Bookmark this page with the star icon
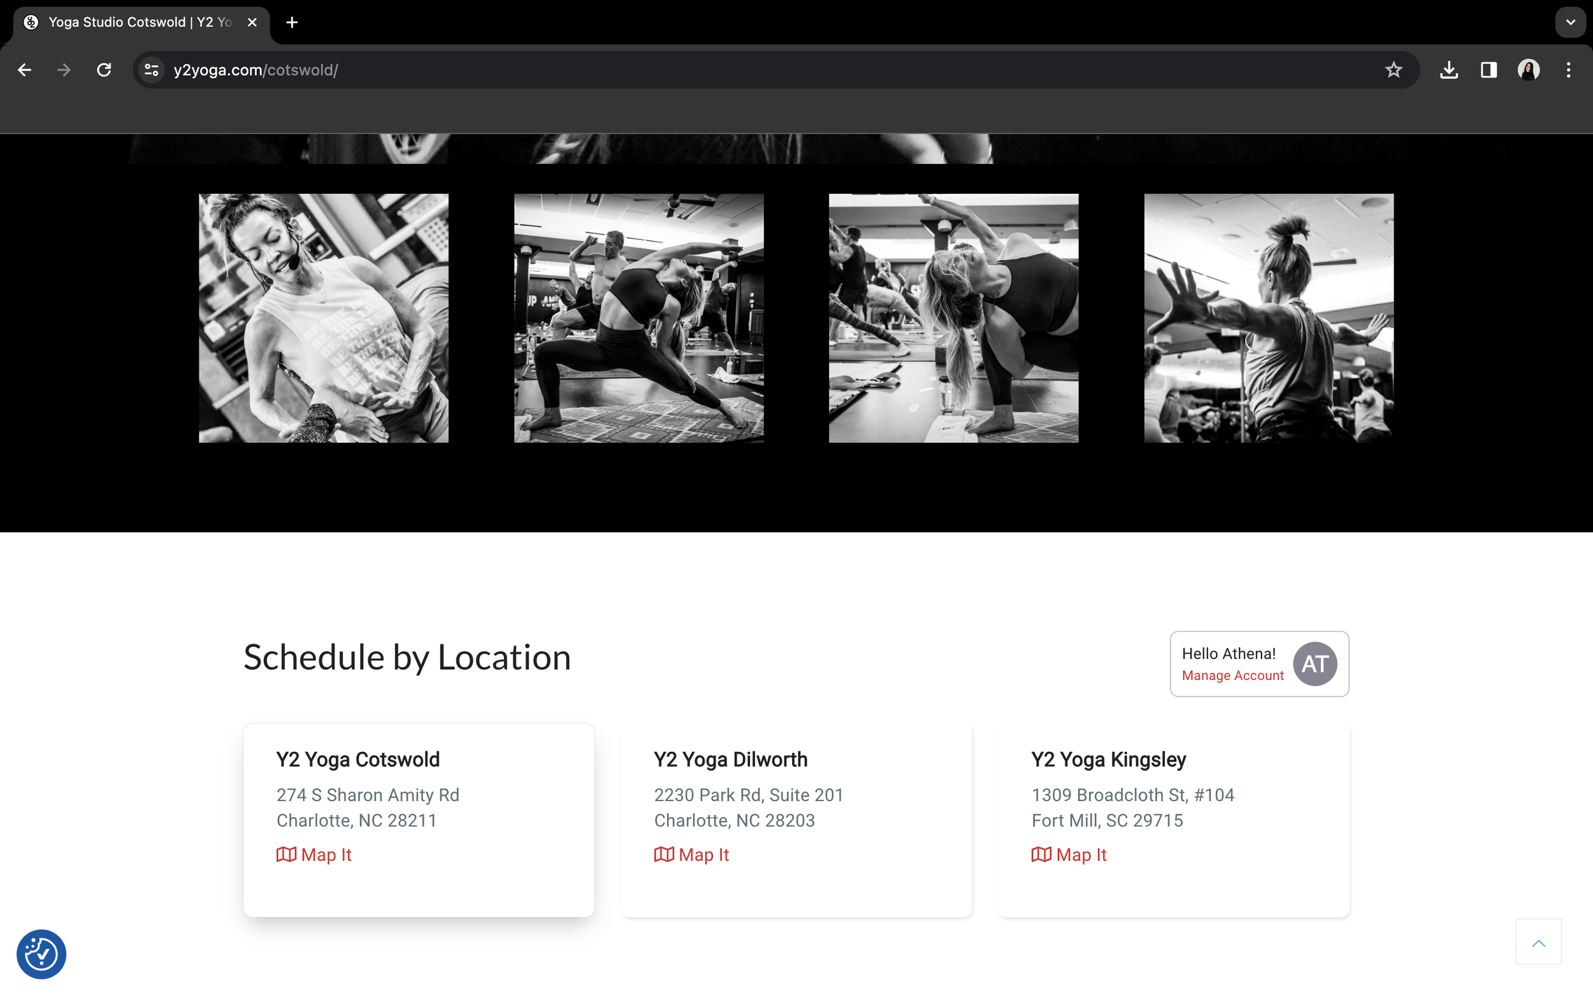 pyautogui.click(x=1393, y=70)
